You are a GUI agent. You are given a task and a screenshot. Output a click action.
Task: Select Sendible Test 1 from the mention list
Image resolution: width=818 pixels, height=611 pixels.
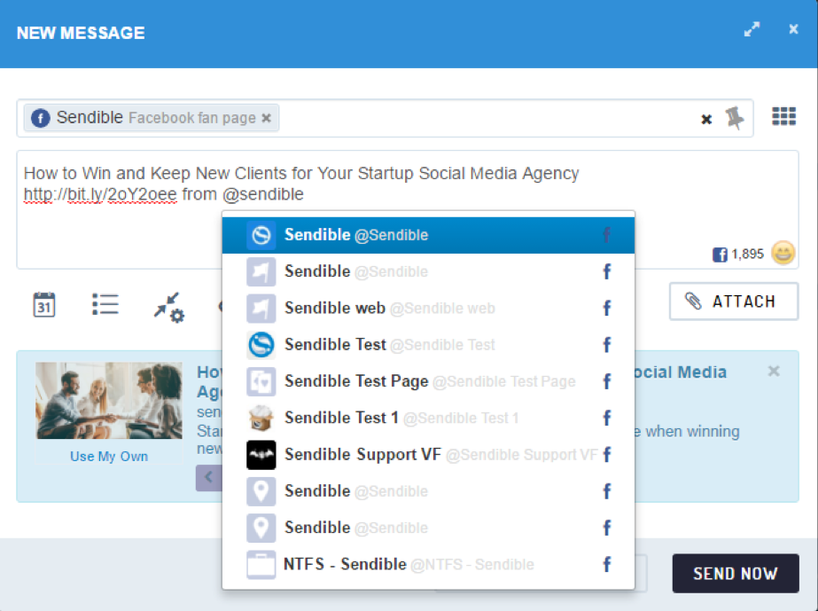428,418
